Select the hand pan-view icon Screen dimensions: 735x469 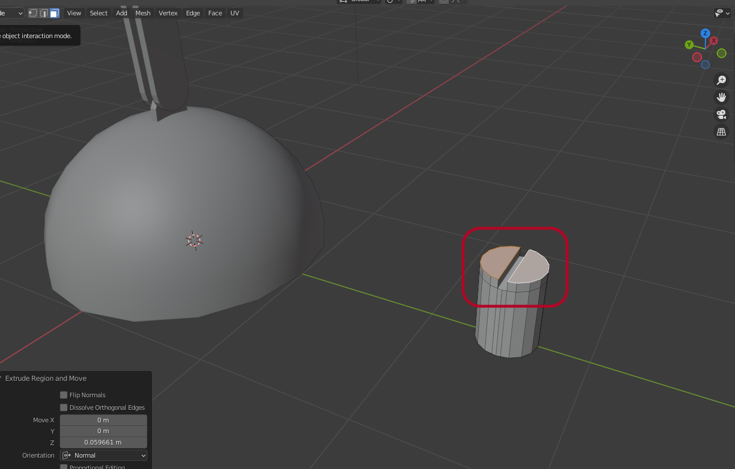[x=721, y=97]
